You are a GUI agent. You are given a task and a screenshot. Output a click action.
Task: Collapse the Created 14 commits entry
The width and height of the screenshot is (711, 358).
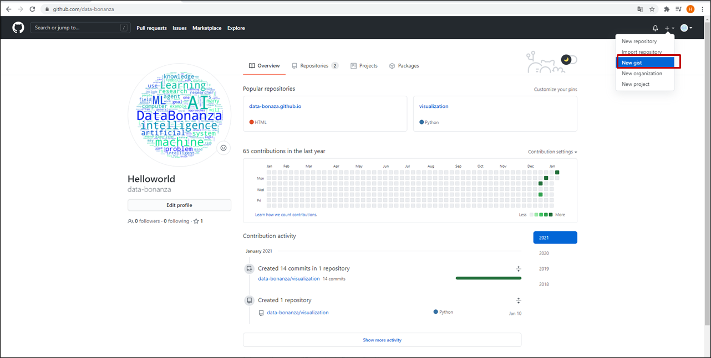click(519, 269)
